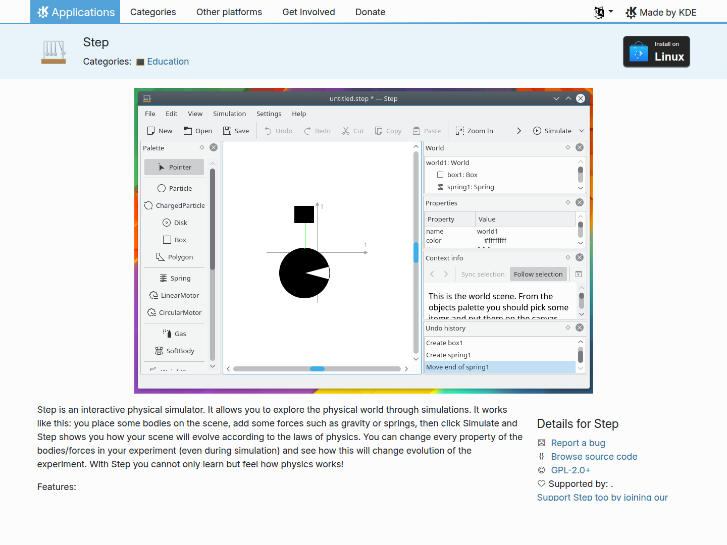Select the Disk tool in the Palette

pyautogui.click(x=174, y=223)
